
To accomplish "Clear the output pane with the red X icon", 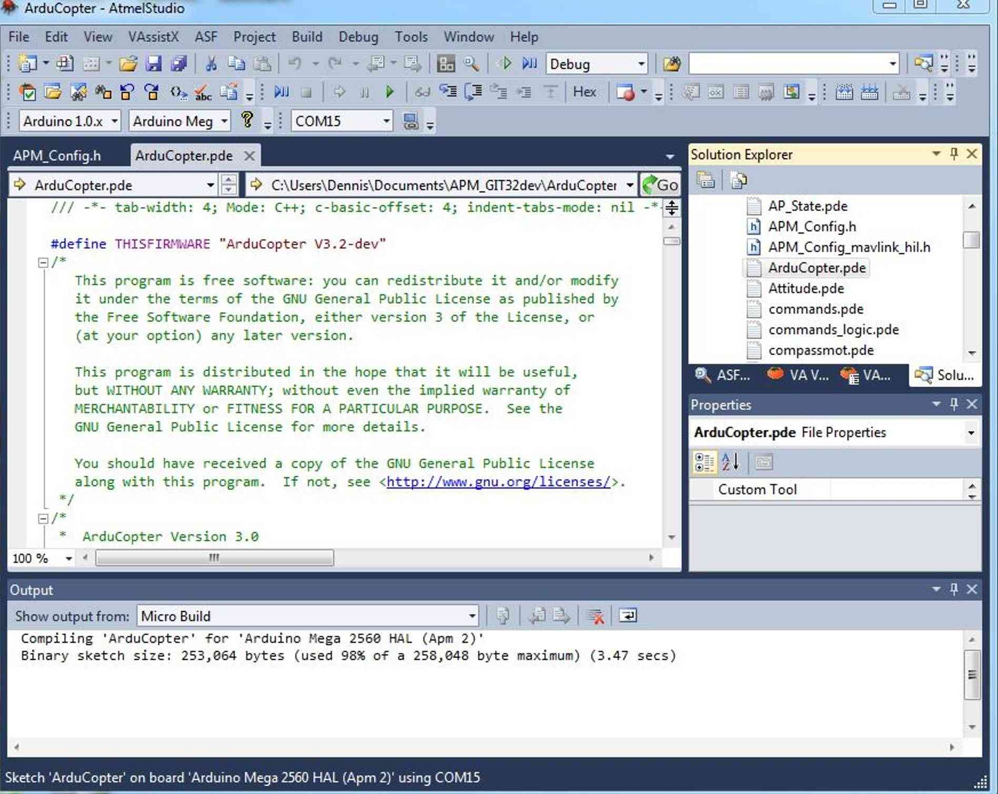I will 595,615.
